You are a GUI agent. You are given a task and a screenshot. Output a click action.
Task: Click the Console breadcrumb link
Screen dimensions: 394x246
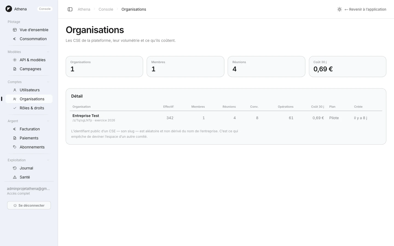pos(106,9)
